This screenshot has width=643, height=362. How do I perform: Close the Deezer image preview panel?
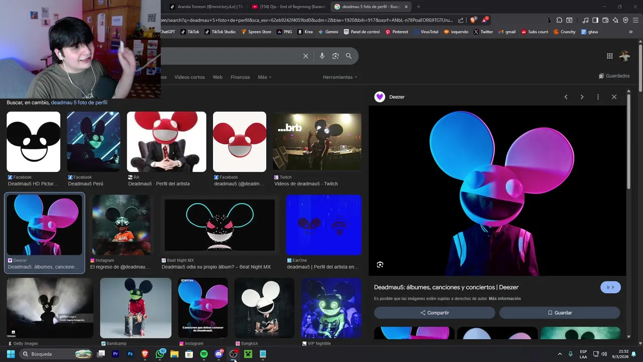pos(614,97)
